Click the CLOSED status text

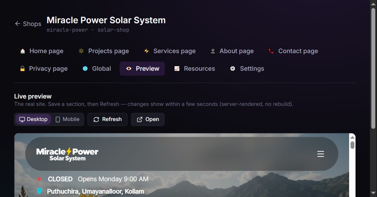tap(60, 179)
